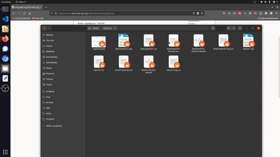Click the Files search icon
The height and width of the screenshot is (157, 280).
click(x=213, y=28)
